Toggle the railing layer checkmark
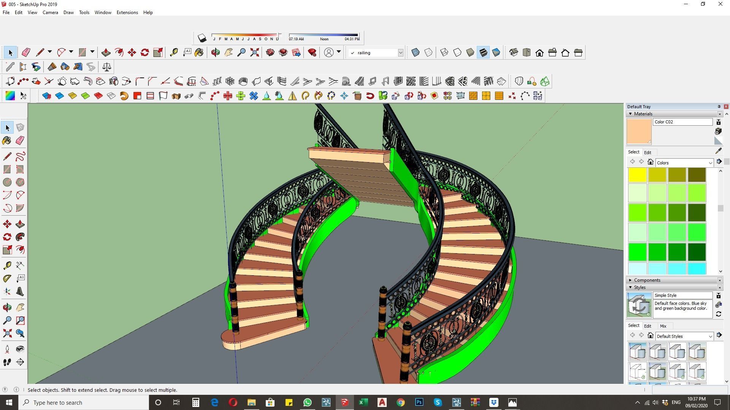The width and height of the screenshot is (730, 410). click(353, 53)
